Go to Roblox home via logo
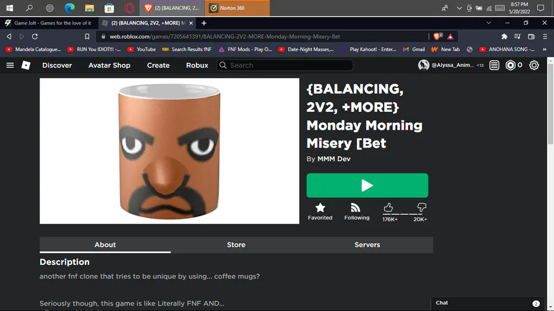554x311 pixels. [x=26, y=65]
